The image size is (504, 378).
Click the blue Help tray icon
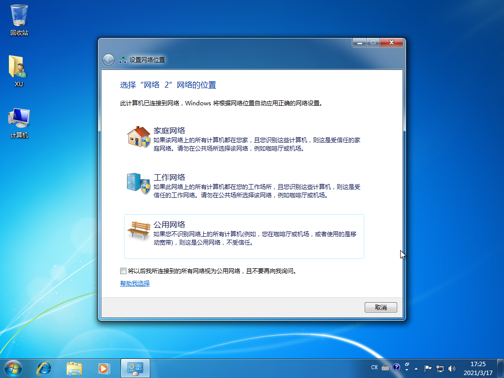click(395, 368)
